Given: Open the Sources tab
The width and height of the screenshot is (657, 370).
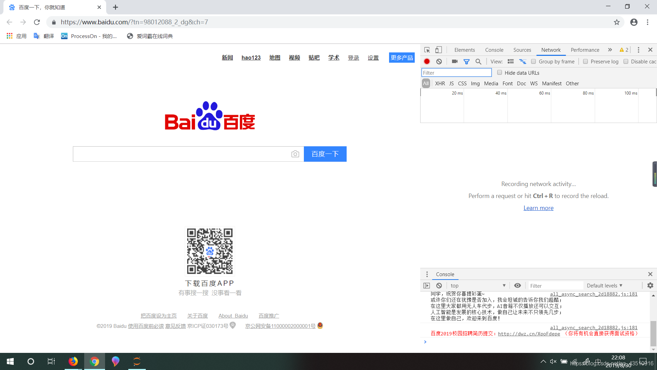Looking at the screenshot, I should [x=522, y=50].
